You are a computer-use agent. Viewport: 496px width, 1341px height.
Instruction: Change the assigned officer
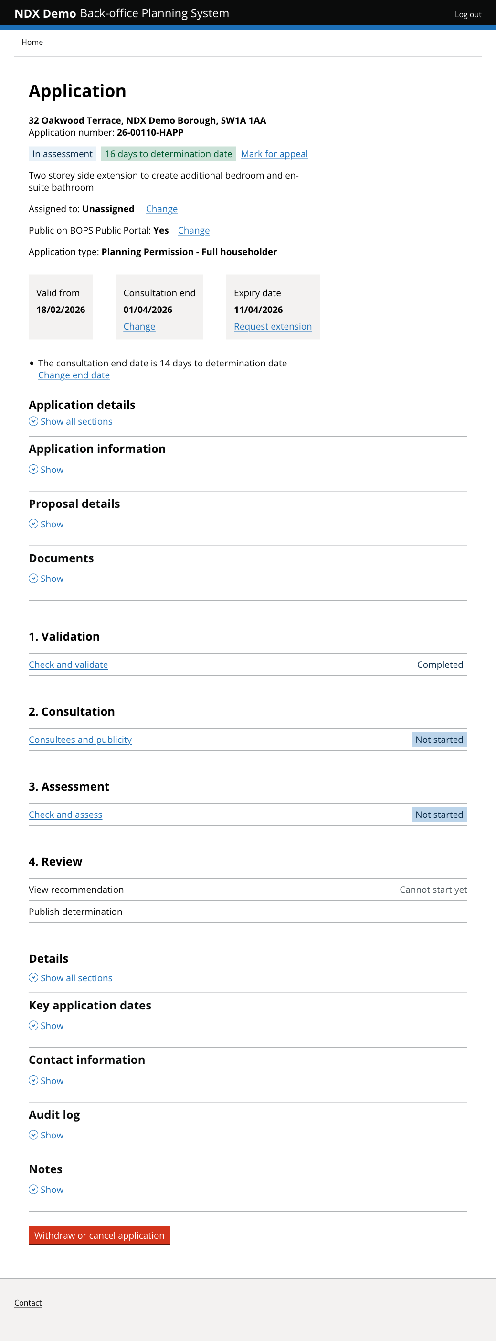click(161, 209)
